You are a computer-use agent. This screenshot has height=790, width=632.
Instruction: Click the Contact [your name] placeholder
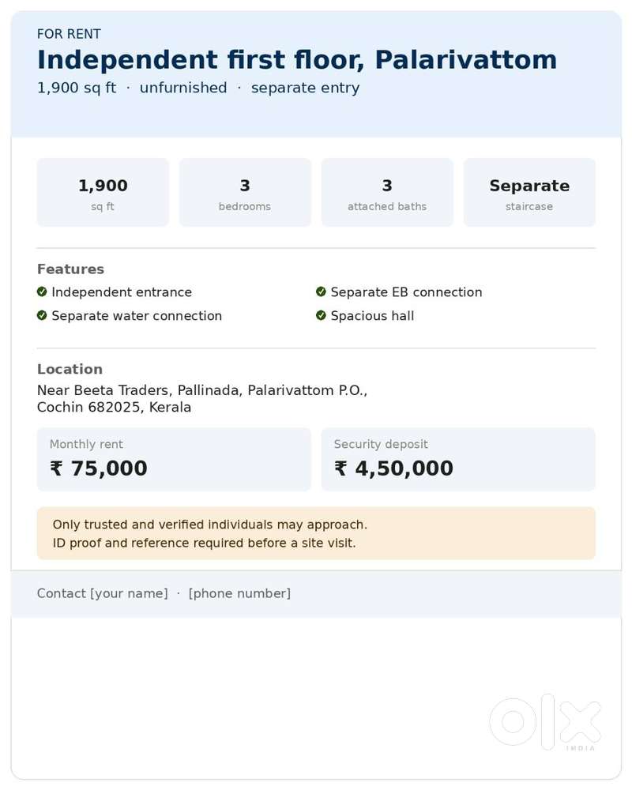[103, 593]
